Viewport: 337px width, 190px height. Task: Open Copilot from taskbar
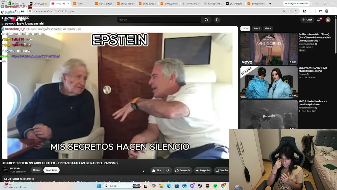point(153,186)
